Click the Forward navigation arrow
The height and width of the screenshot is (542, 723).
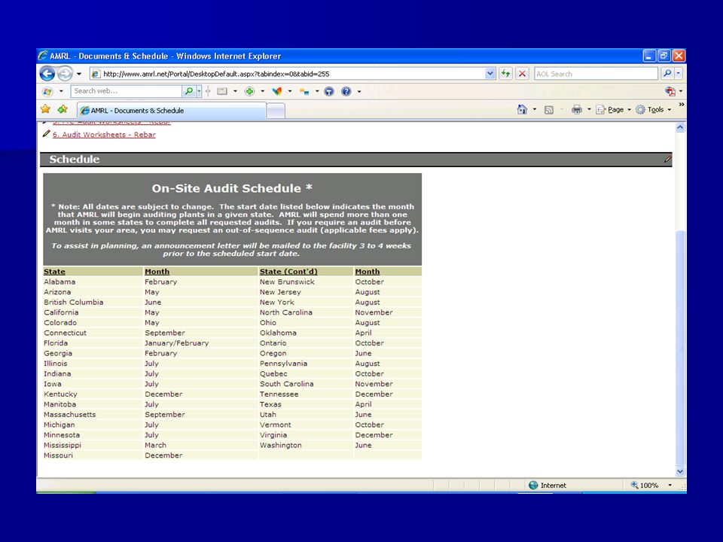click(65, 73)
